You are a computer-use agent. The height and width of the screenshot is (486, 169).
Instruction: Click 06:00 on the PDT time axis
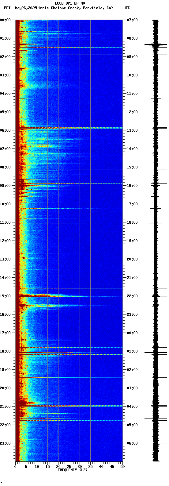coord(6,130)
